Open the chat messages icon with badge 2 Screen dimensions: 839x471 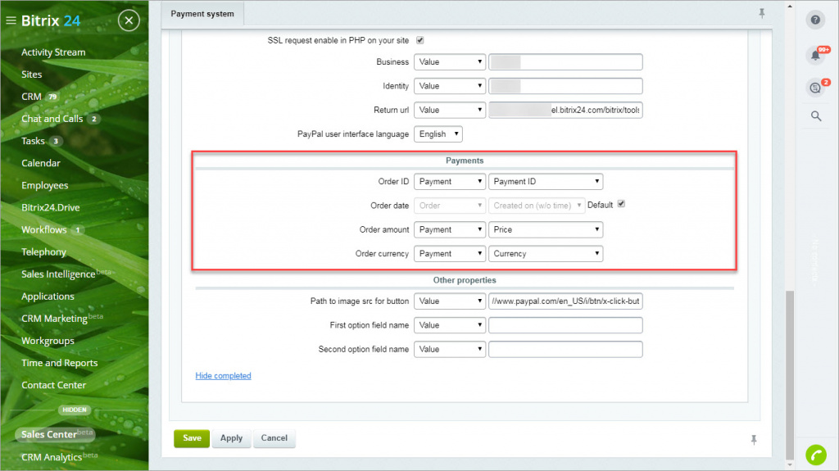click(815, 88)
